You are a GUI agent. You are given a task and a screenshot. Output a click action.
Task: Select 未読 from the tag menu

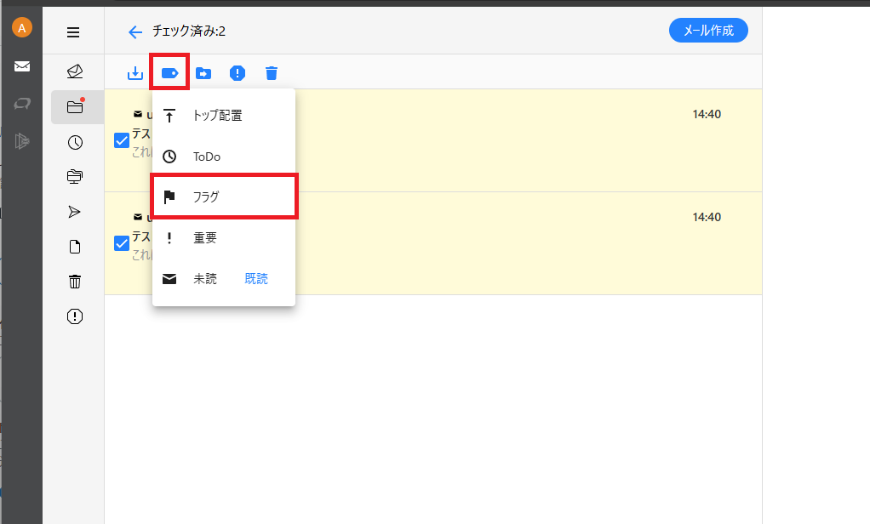pyautogui.click(x=205, y=279)
